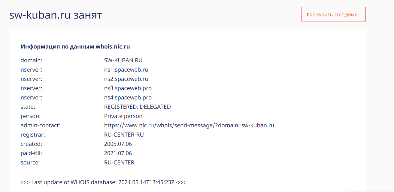
Task: Select the SW-KUBAN.RU domain value
Action: tap(123, 60)
